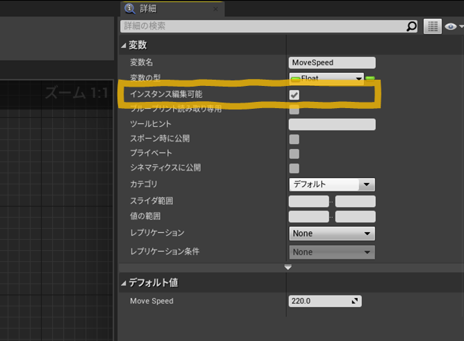Close the 詳細 tab
Viewport: 464px width, 341px height.
[x=216, y=9]
